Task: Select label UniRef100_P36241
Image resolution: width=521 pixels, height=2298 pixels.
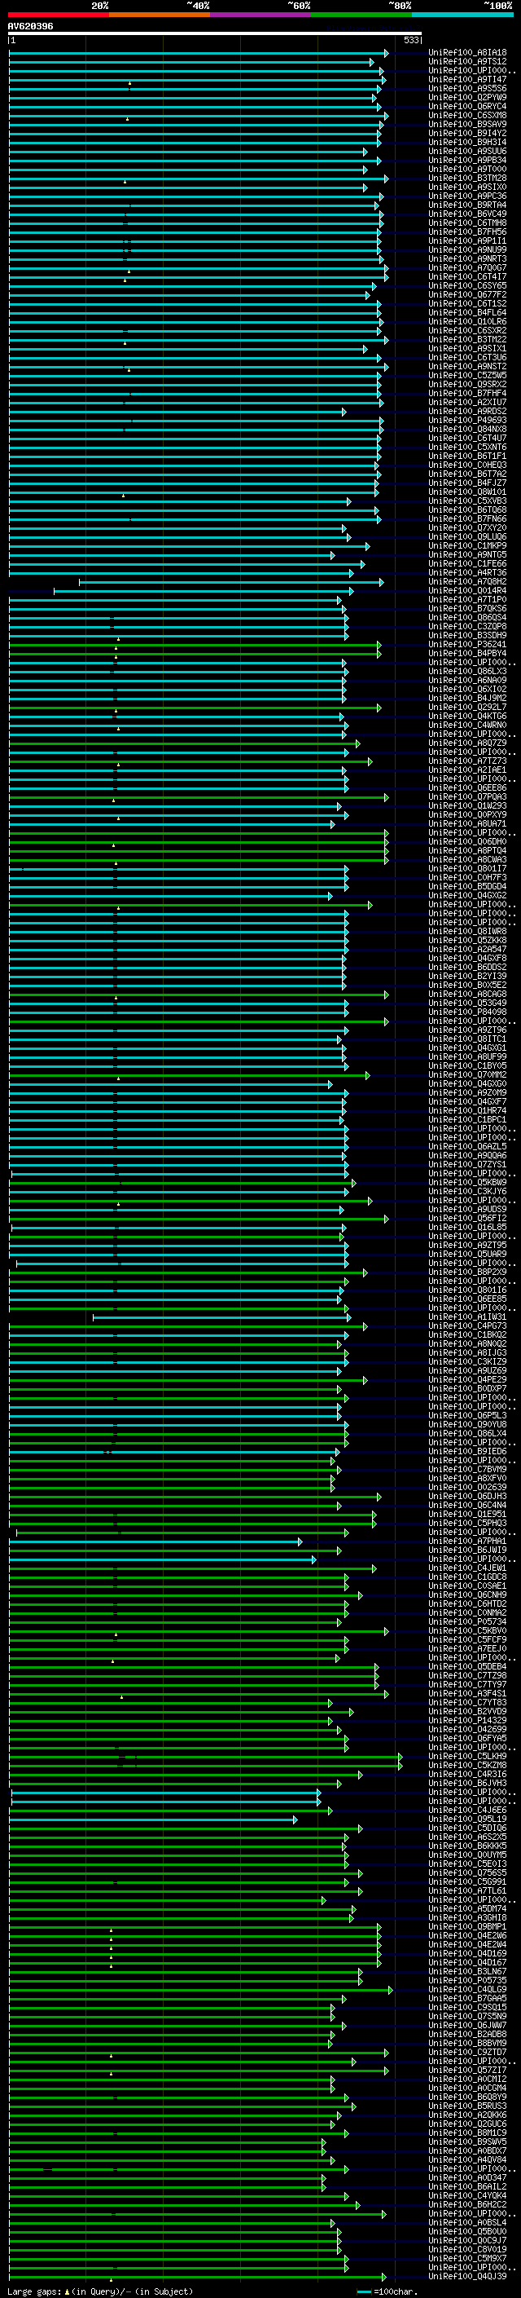Action: coord(467,644)
